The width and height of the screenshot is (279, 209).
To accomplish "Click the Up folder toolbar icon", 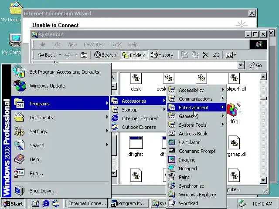I will [84, 55].
